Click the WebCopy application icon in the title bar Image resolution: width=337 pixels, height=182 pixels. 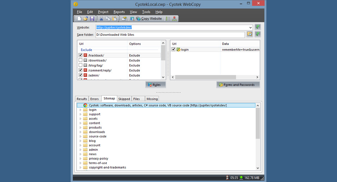76,4
